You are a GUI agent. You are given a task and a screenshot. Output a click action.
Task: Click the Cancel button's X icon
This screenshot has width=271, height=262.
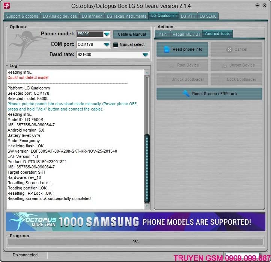click(229, 50)
